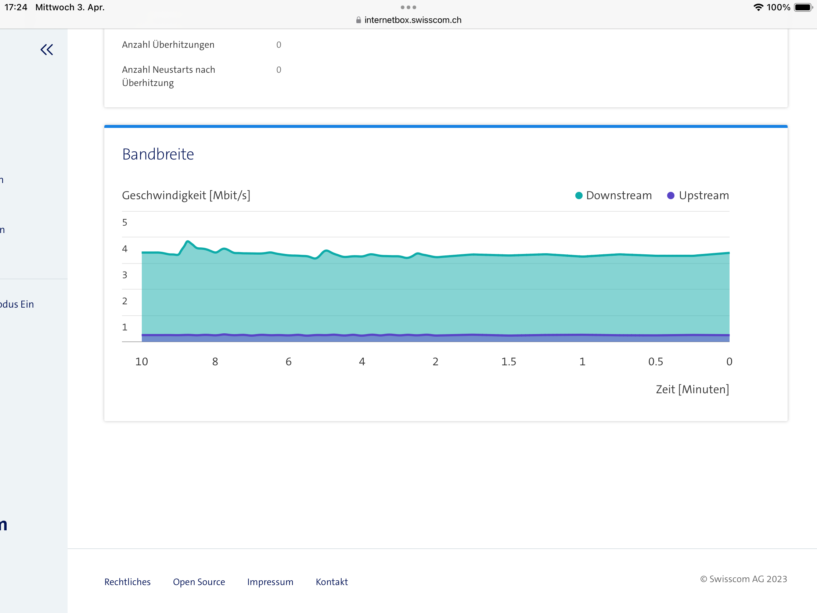
Task: Tap the Wi-Fi status icon
Action: point(758,7)
